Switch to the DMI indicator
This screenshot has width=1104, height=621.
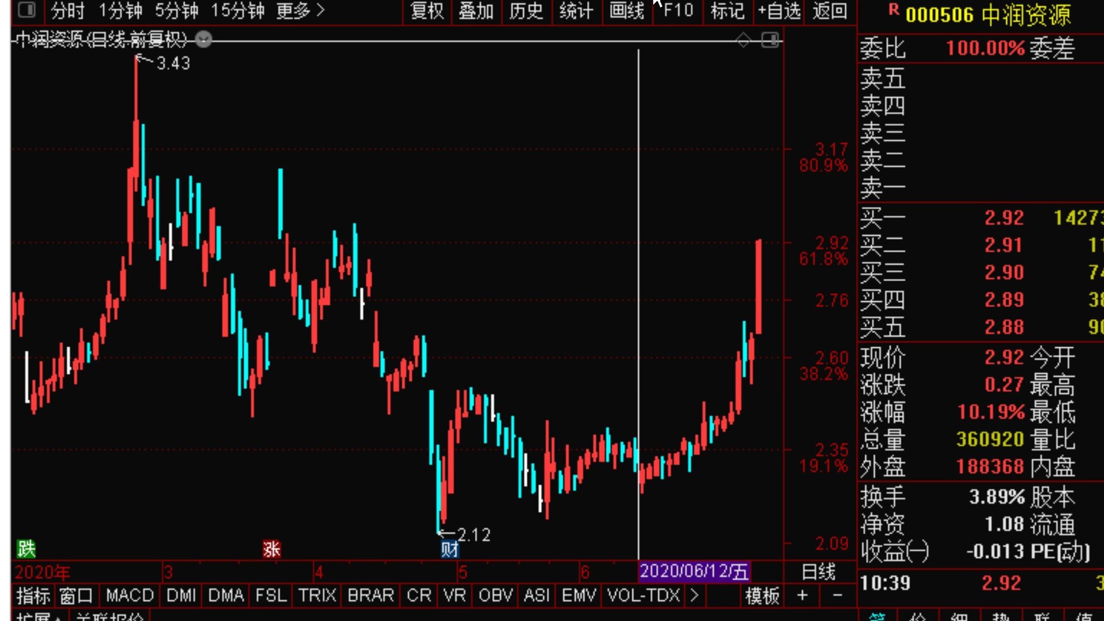click(181, 595)
